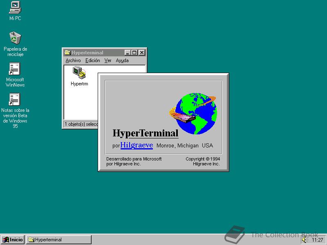Click 'Desarrollado para Microsoft' text
327x245 pixels.
tap(134, 159)
